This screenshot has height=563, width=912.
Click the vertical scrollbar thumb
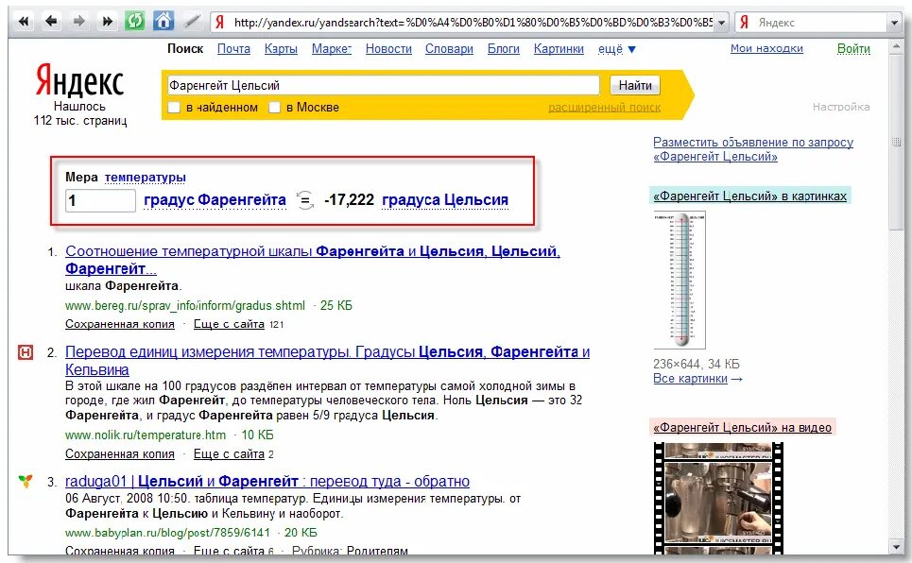tap(896, 143)
